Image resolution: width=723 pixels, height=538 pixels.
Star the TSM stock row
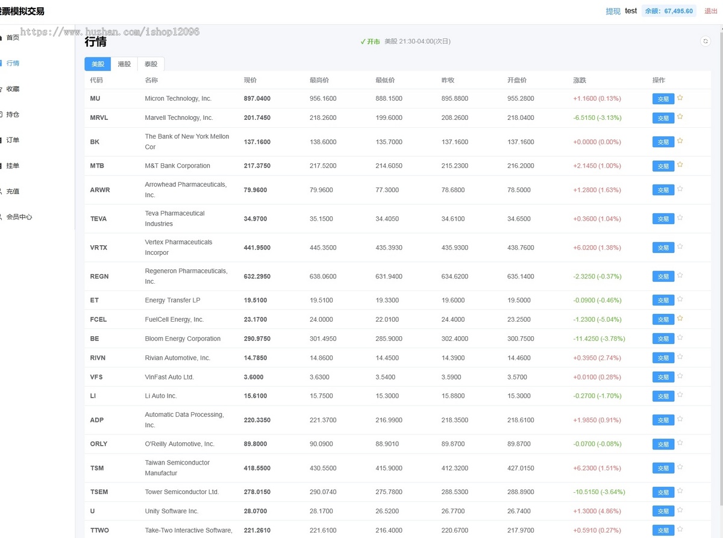click(680, 468)
